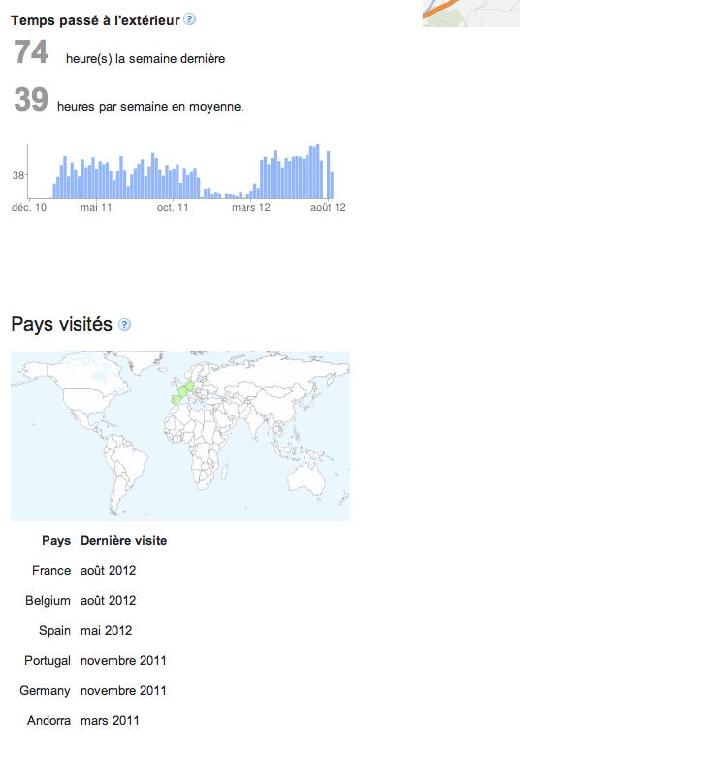Click 'août 12' chart axis label
710x763 pixels.
328,208
